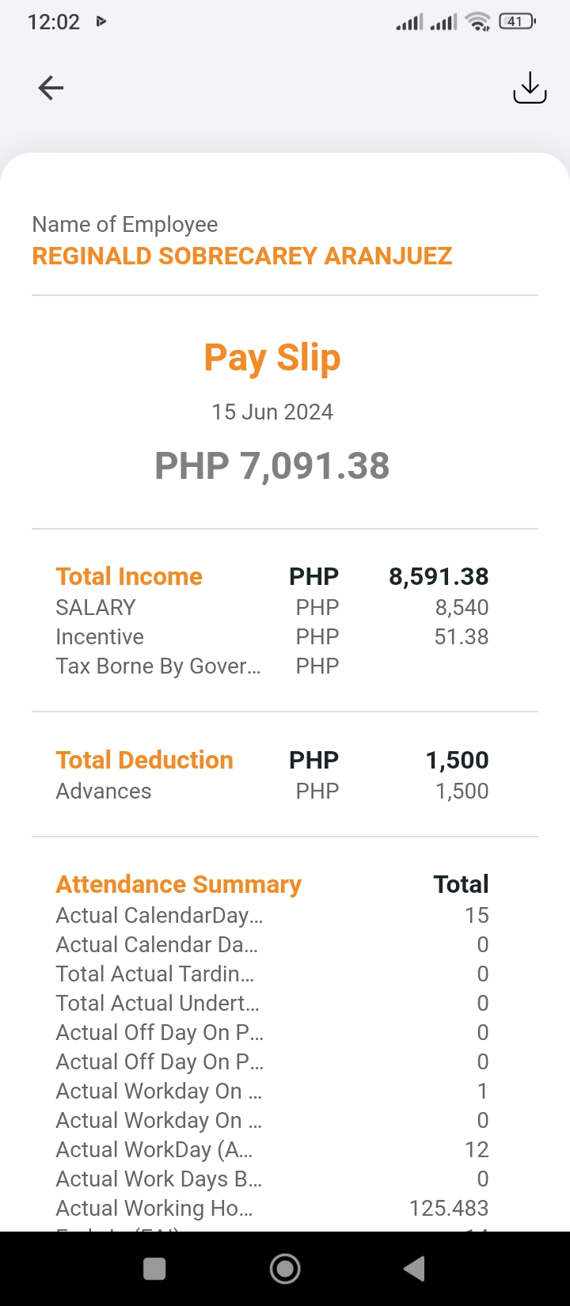Tap the battery indicator icon

tap(517, 22)
